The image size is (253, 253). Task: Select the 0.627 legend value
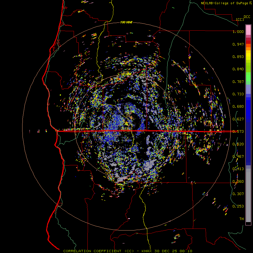click(238, 119)
